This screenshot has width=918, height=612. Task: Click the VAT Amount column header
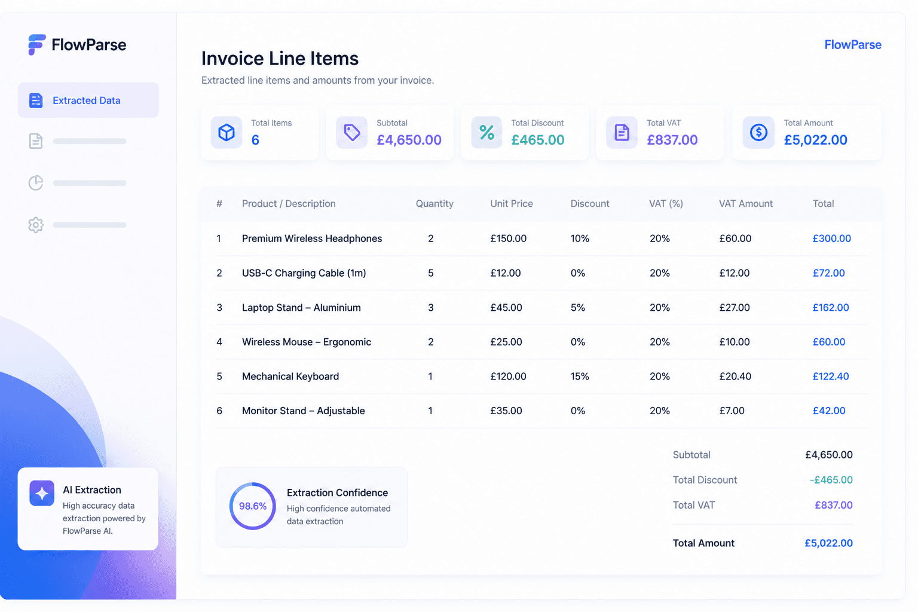tap(746, 204)
